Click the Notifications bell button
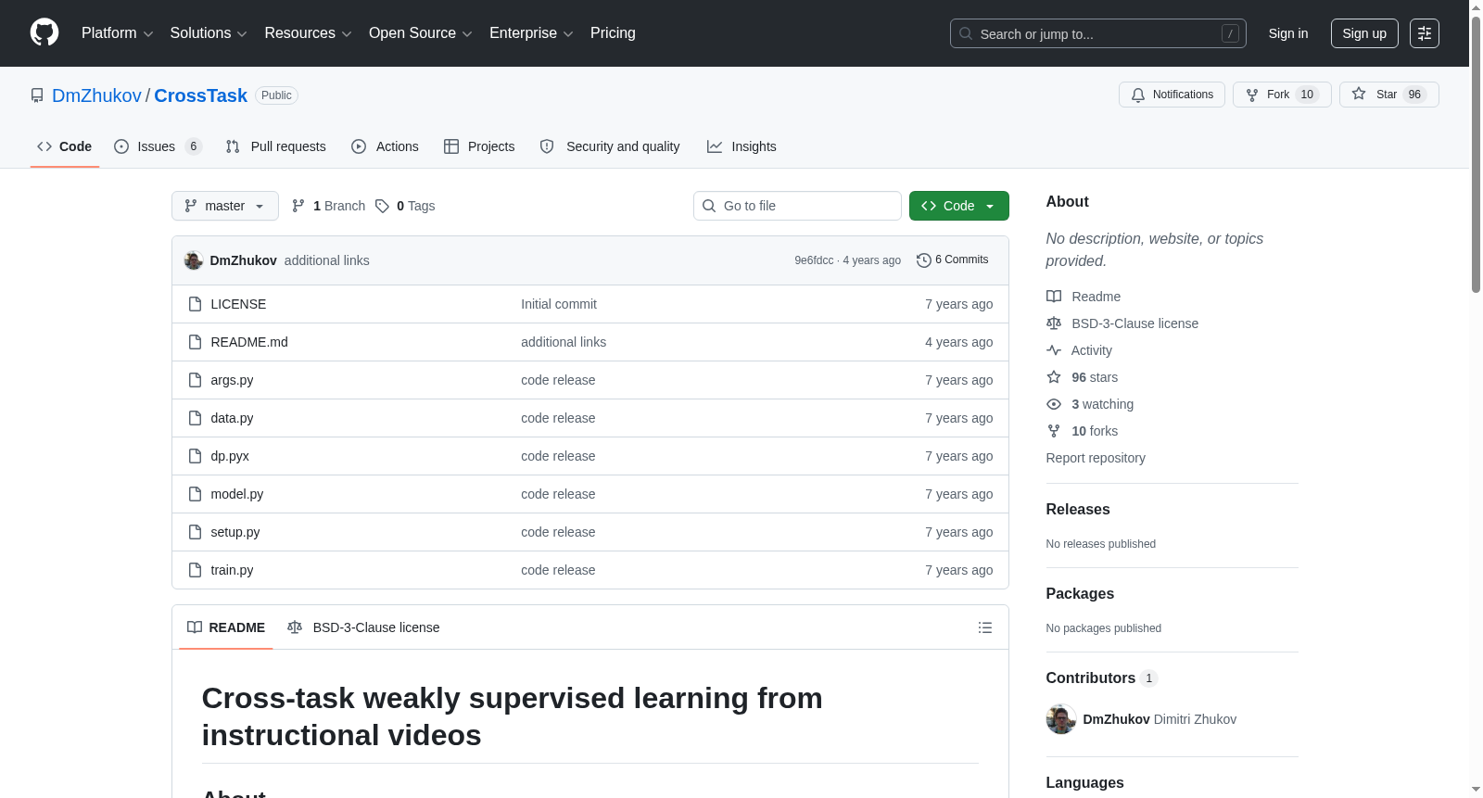The width and height of the screenshot is (1483, 798). (1172, 95)
